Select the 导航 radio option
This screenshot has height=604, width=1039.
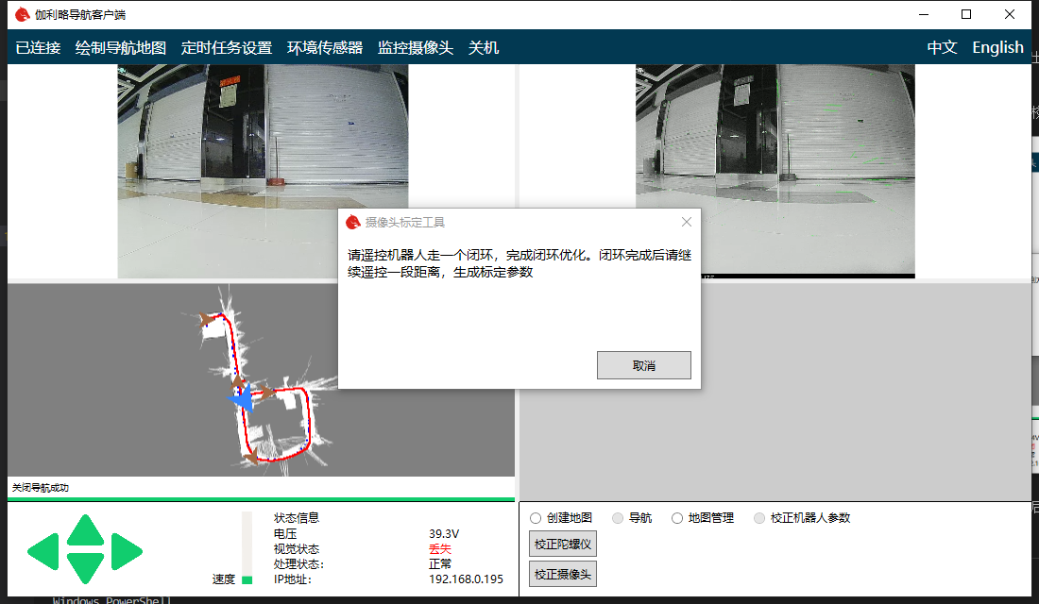click(619, 518)
